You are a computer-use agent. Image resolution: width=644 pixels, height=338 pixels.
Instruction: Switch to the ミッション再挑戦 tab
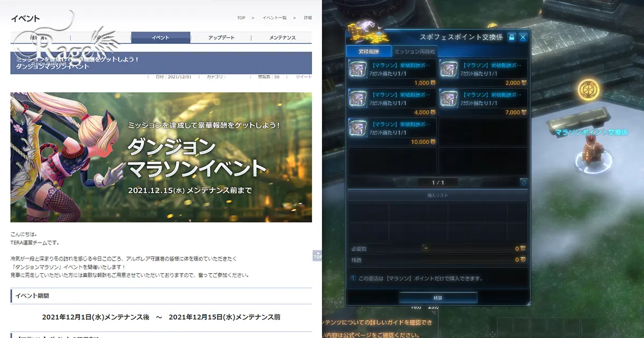tap(415, 52)
